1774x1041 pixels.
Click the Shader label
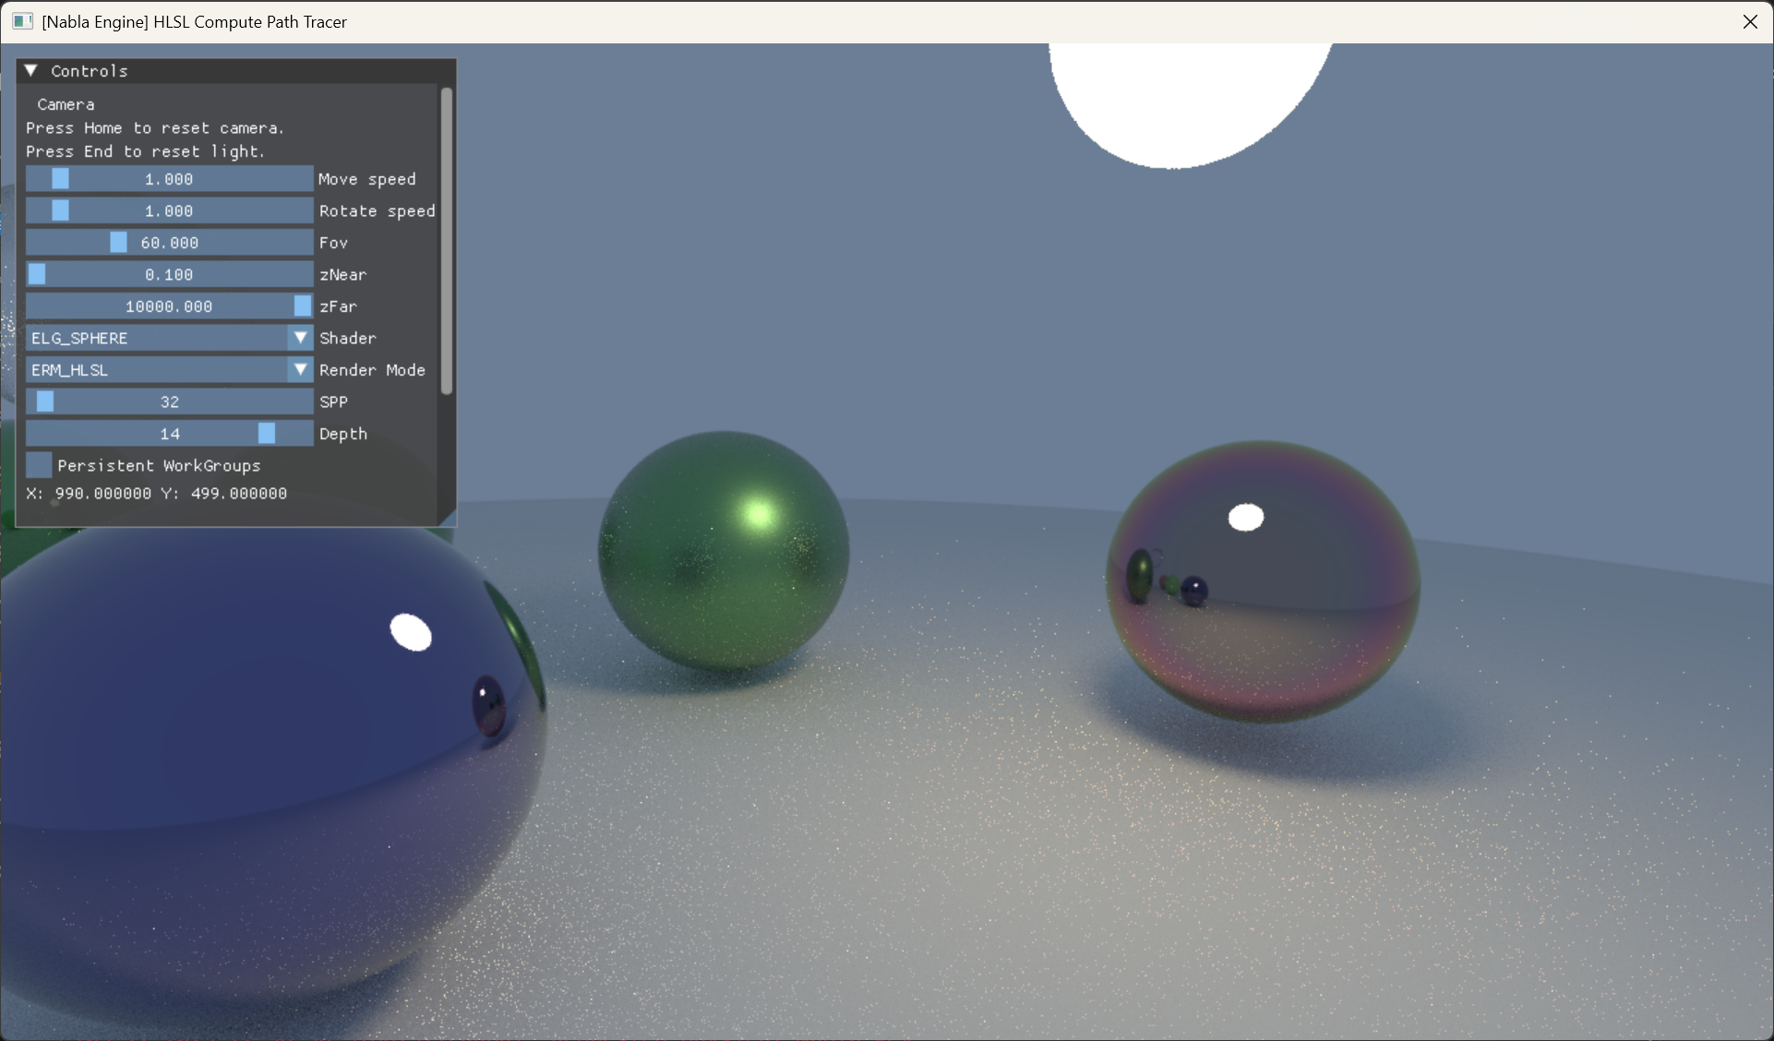pos(348,339)
